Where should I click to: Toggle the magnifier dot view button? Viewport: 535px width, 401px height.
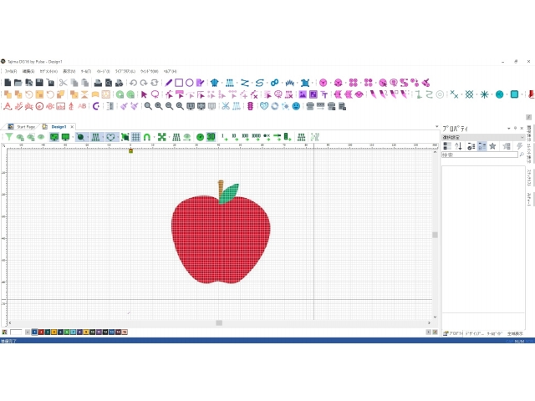click(x=80, y=137)
